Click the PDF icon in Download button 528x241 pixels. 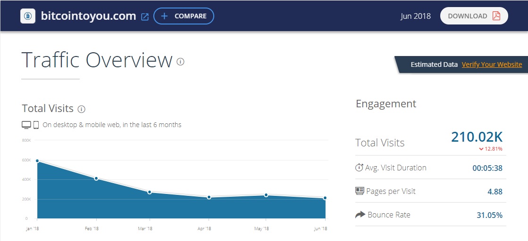[x=496, y=16]
